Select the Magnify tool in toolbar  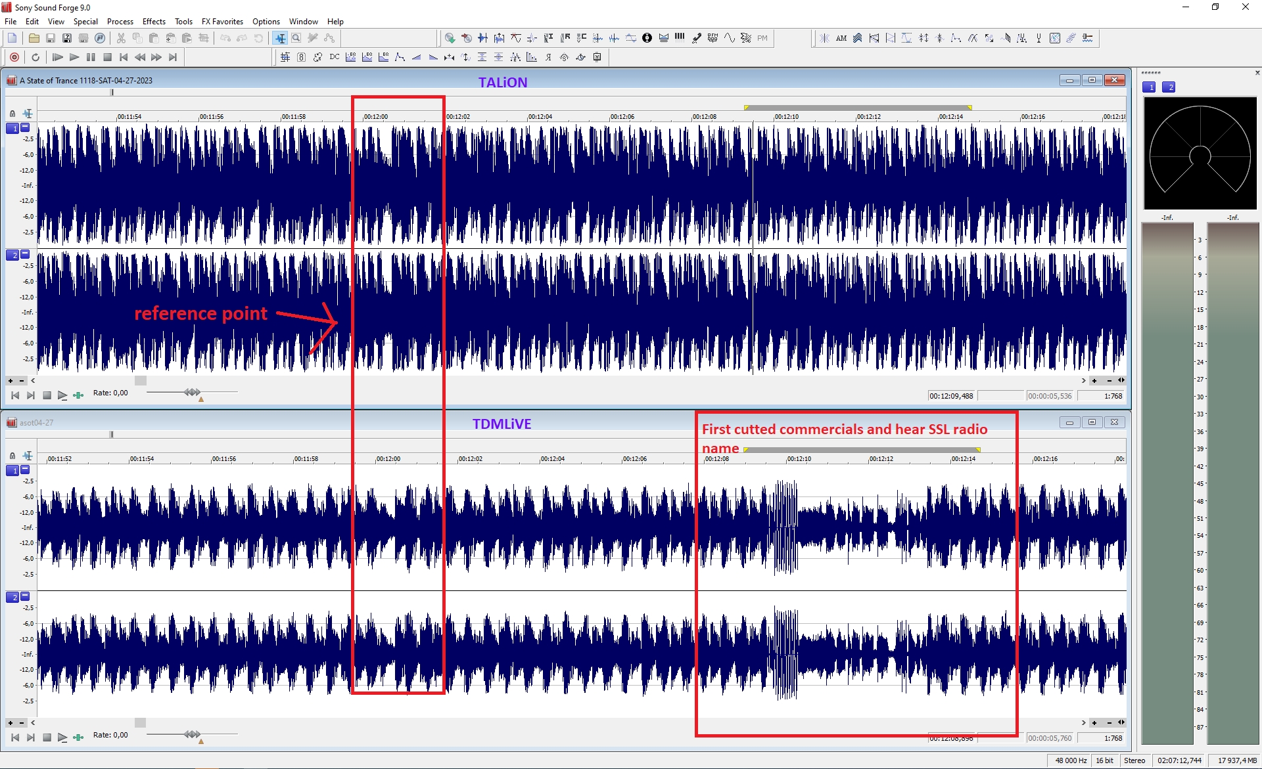tap(296, 38)
